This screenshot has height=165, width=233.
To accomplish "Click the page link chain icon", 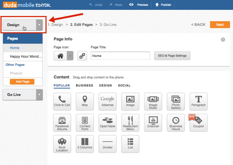I will pyautogui.click(x=82, y=56).
